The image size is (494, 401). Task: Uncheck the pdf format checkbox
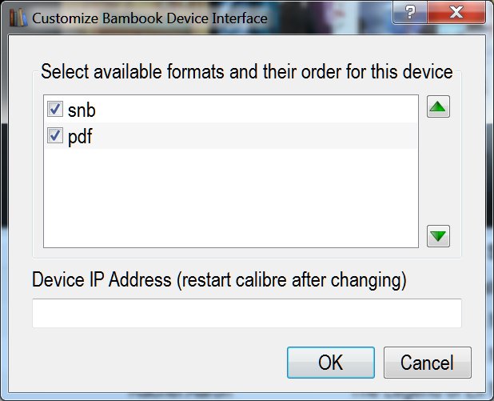click(55, 135)
